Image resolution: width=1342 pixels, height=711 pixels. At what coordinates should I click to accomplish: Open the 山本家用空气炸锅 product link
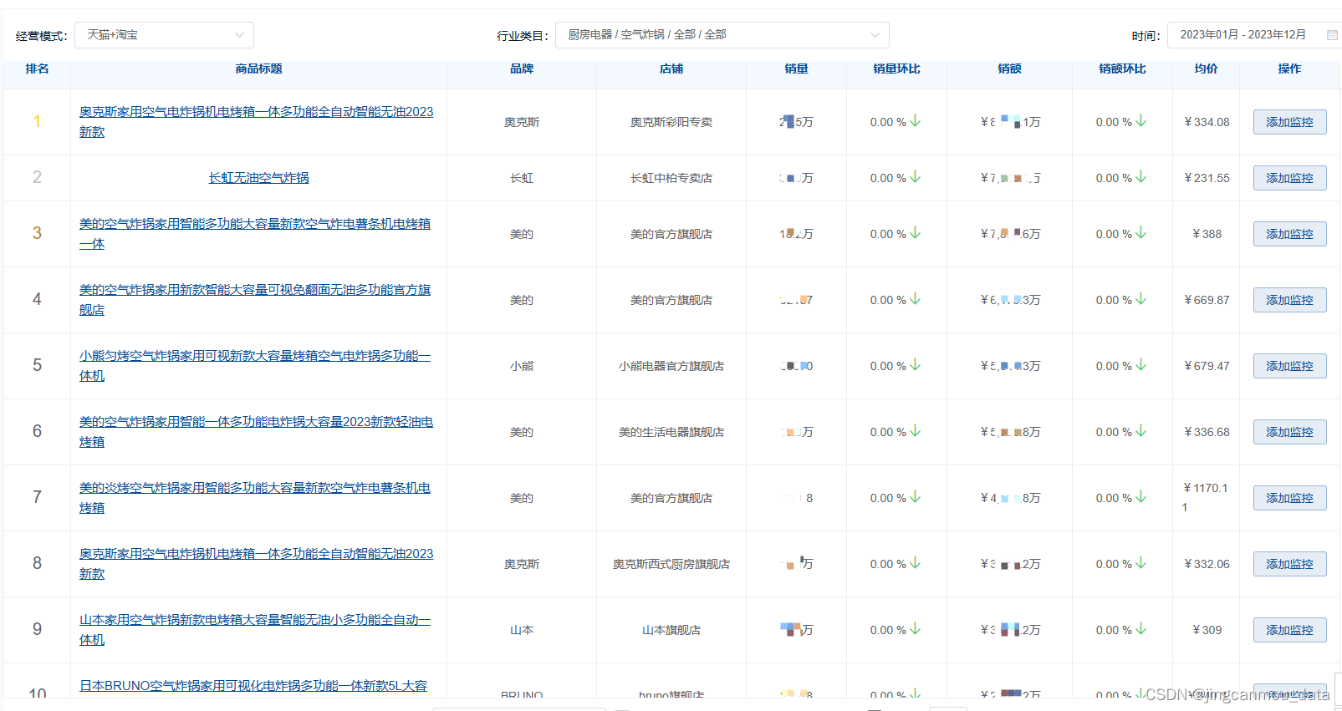coord(255,630)
